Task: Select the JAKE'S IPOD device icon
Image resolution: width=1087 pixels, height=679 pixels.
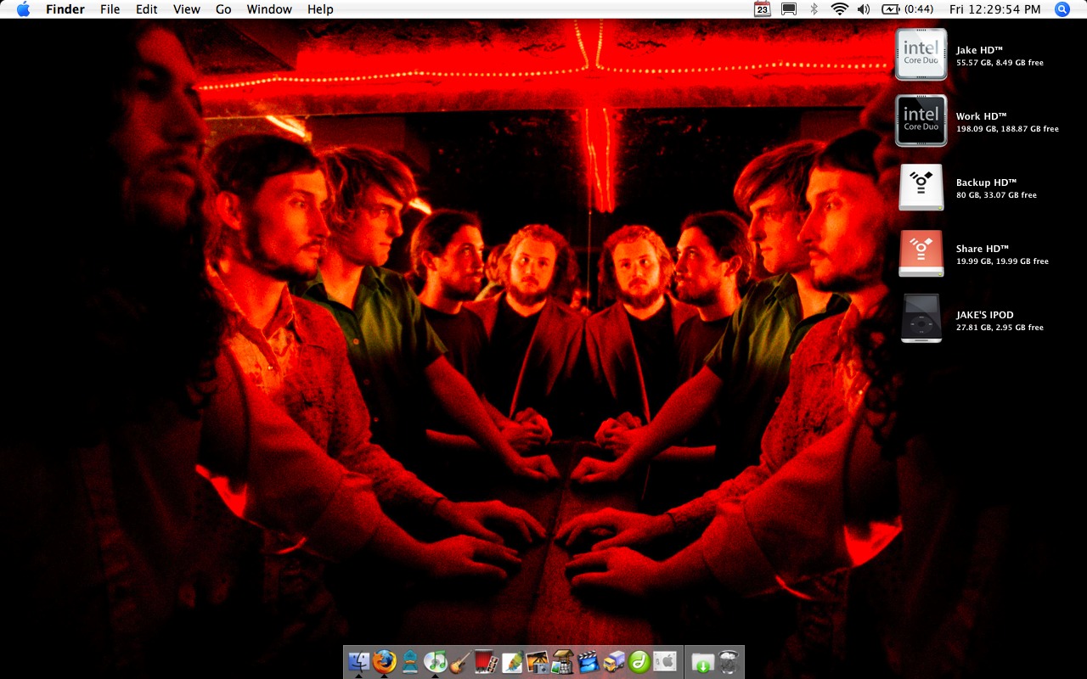Action: (x=921, y=318)
